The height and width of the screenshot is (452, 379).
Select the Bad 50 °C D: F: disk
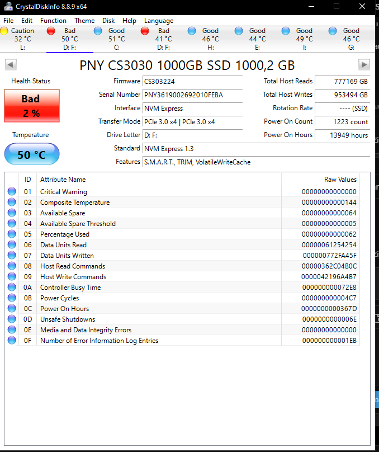point(70,39)
